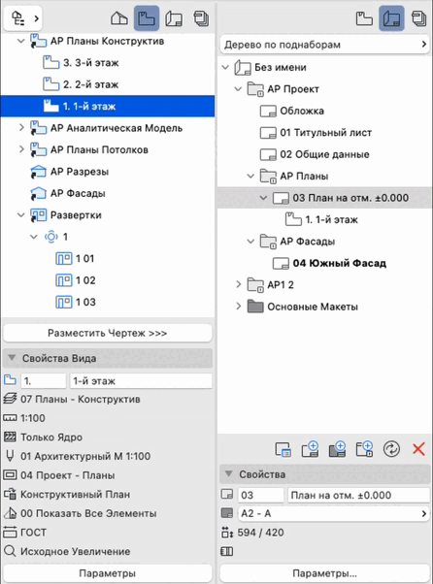Collapse layout '03 План на отм.' drawings

[263, 198]
